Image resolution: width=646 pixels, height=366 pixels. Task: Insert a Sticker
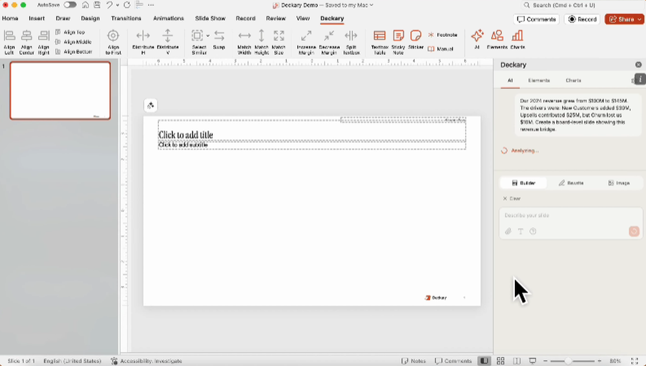pos(415,40)
